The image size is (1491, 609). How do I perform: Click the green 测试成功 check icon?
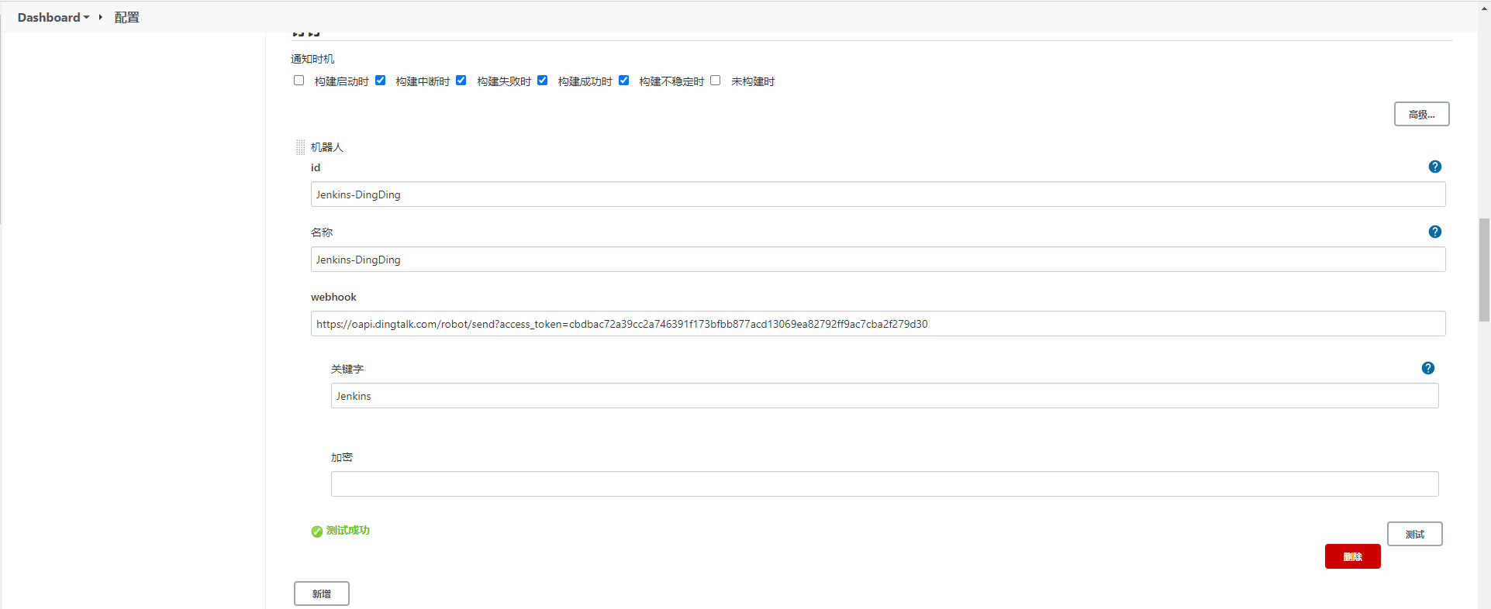click(x=317, y=532)
